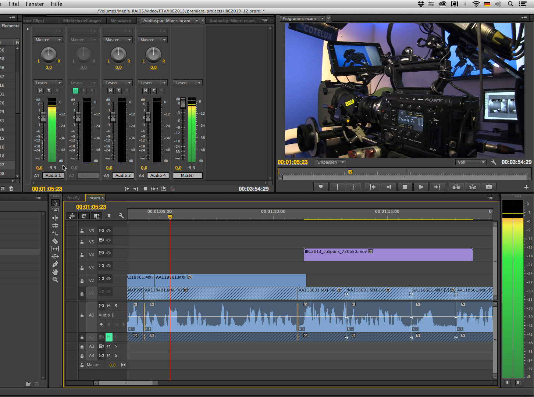Unmute track A2 in the timeline
The image size is (534, 397).
108,337
